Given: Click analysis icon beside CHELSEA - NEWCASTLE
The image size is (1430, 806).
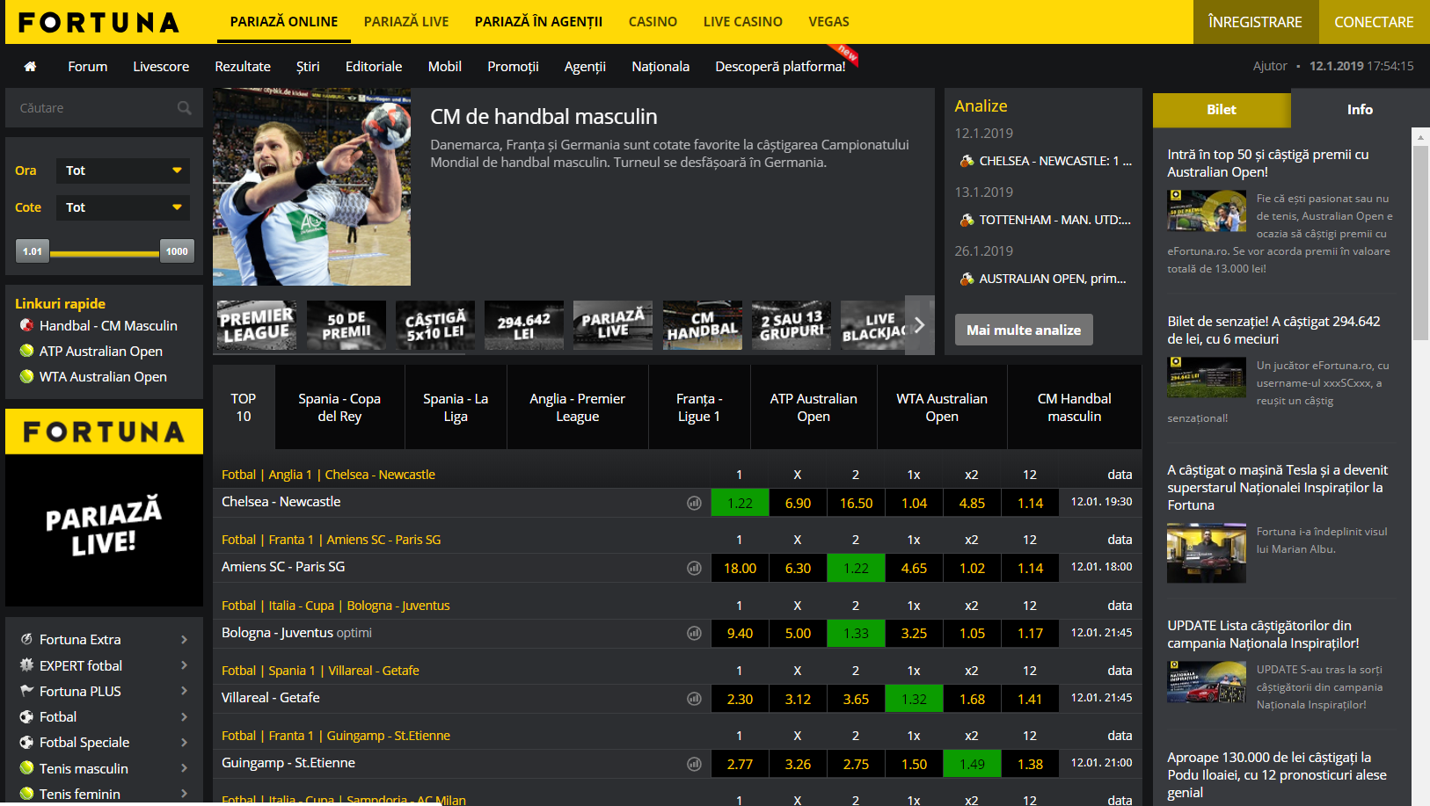Looking at the screenshot, I should tap(967, 161).
